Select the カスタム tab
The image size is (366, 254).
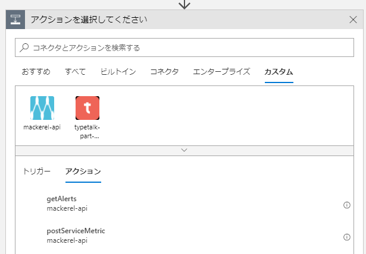[279, 72]
